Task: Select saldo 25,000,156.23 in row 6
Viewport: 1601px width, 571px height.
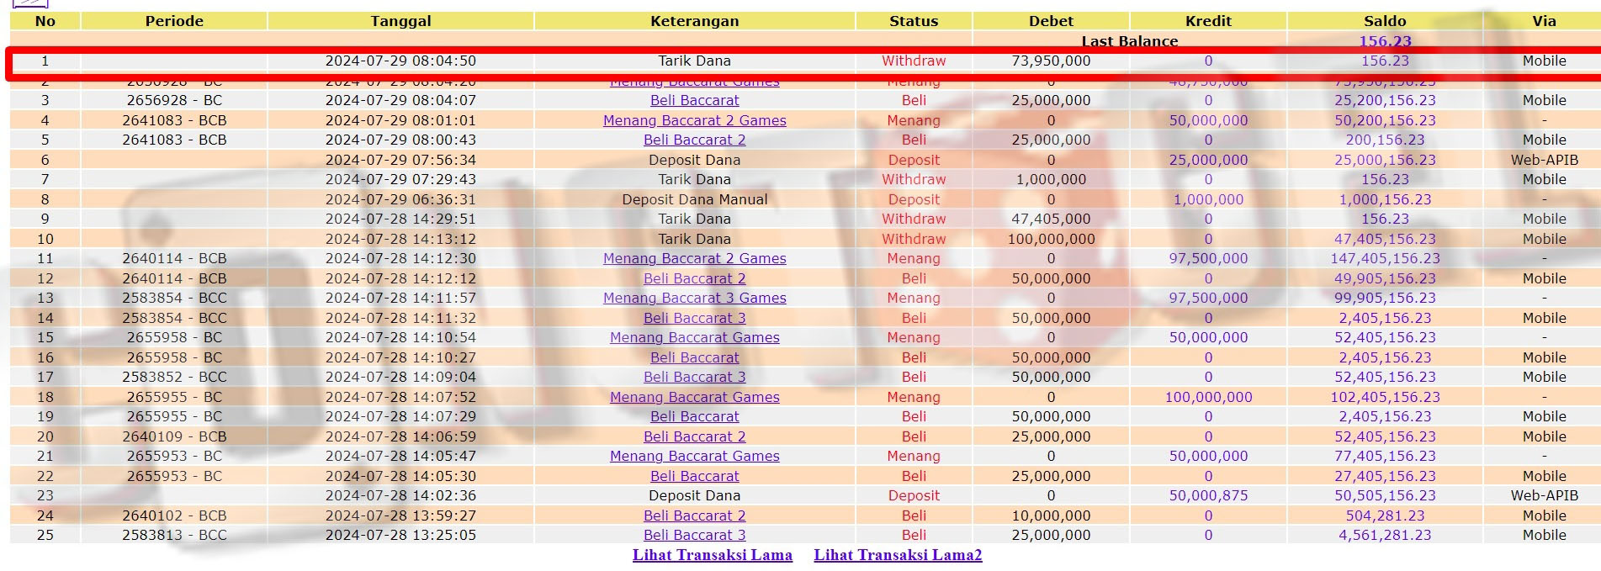Action: [x=1385, y=160]
